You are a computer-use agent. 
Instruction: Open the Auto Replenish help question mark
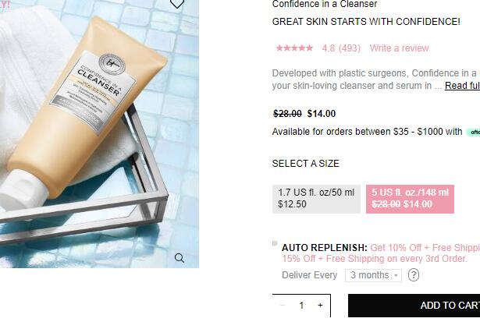tap(413, 275)
